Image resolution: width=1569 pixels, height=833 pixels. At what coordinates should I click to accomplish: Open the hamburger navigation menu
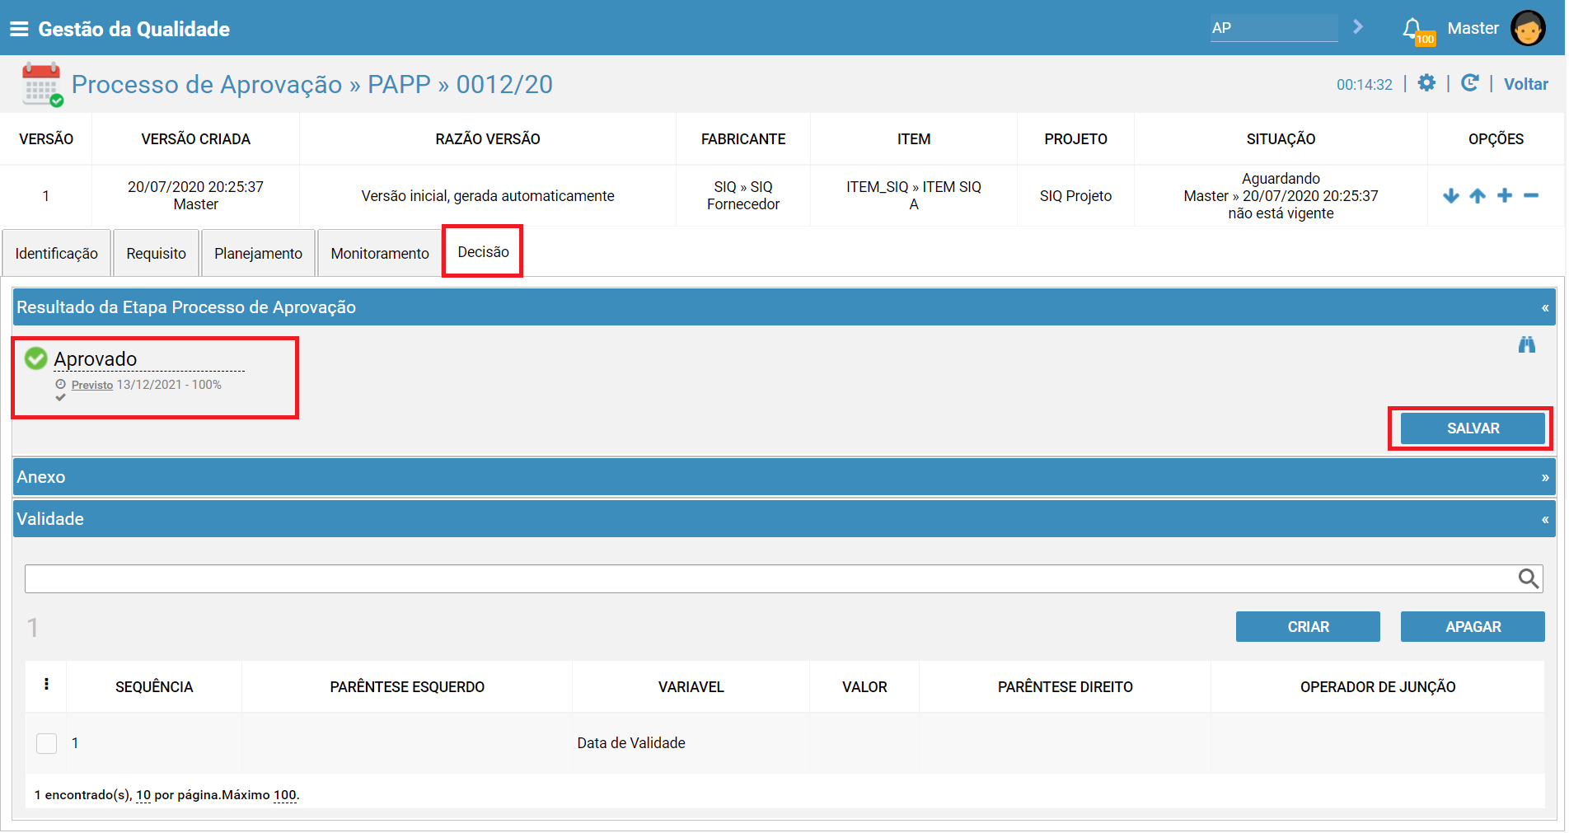[x=18, y=27]
